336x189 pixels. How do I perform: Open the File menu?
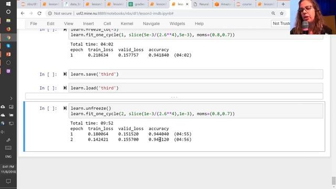tap(34, 24)
